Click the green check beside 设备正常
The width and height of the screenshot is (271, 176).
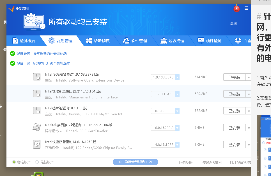coord(13,64)
